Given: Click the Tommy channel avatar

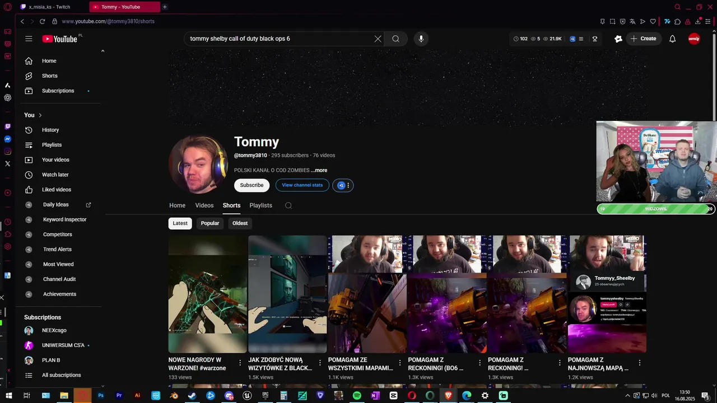Looking at the screenshot, I should click(x=198, y=164).
